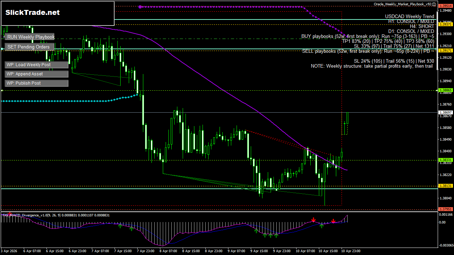Click the USDCAD Weekly Trend heading
This screenshot has height=255, width=454.
click(410, 16)
